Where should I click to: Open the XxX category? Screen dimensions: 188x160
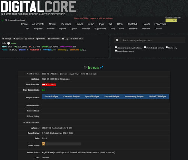point(110,24)
